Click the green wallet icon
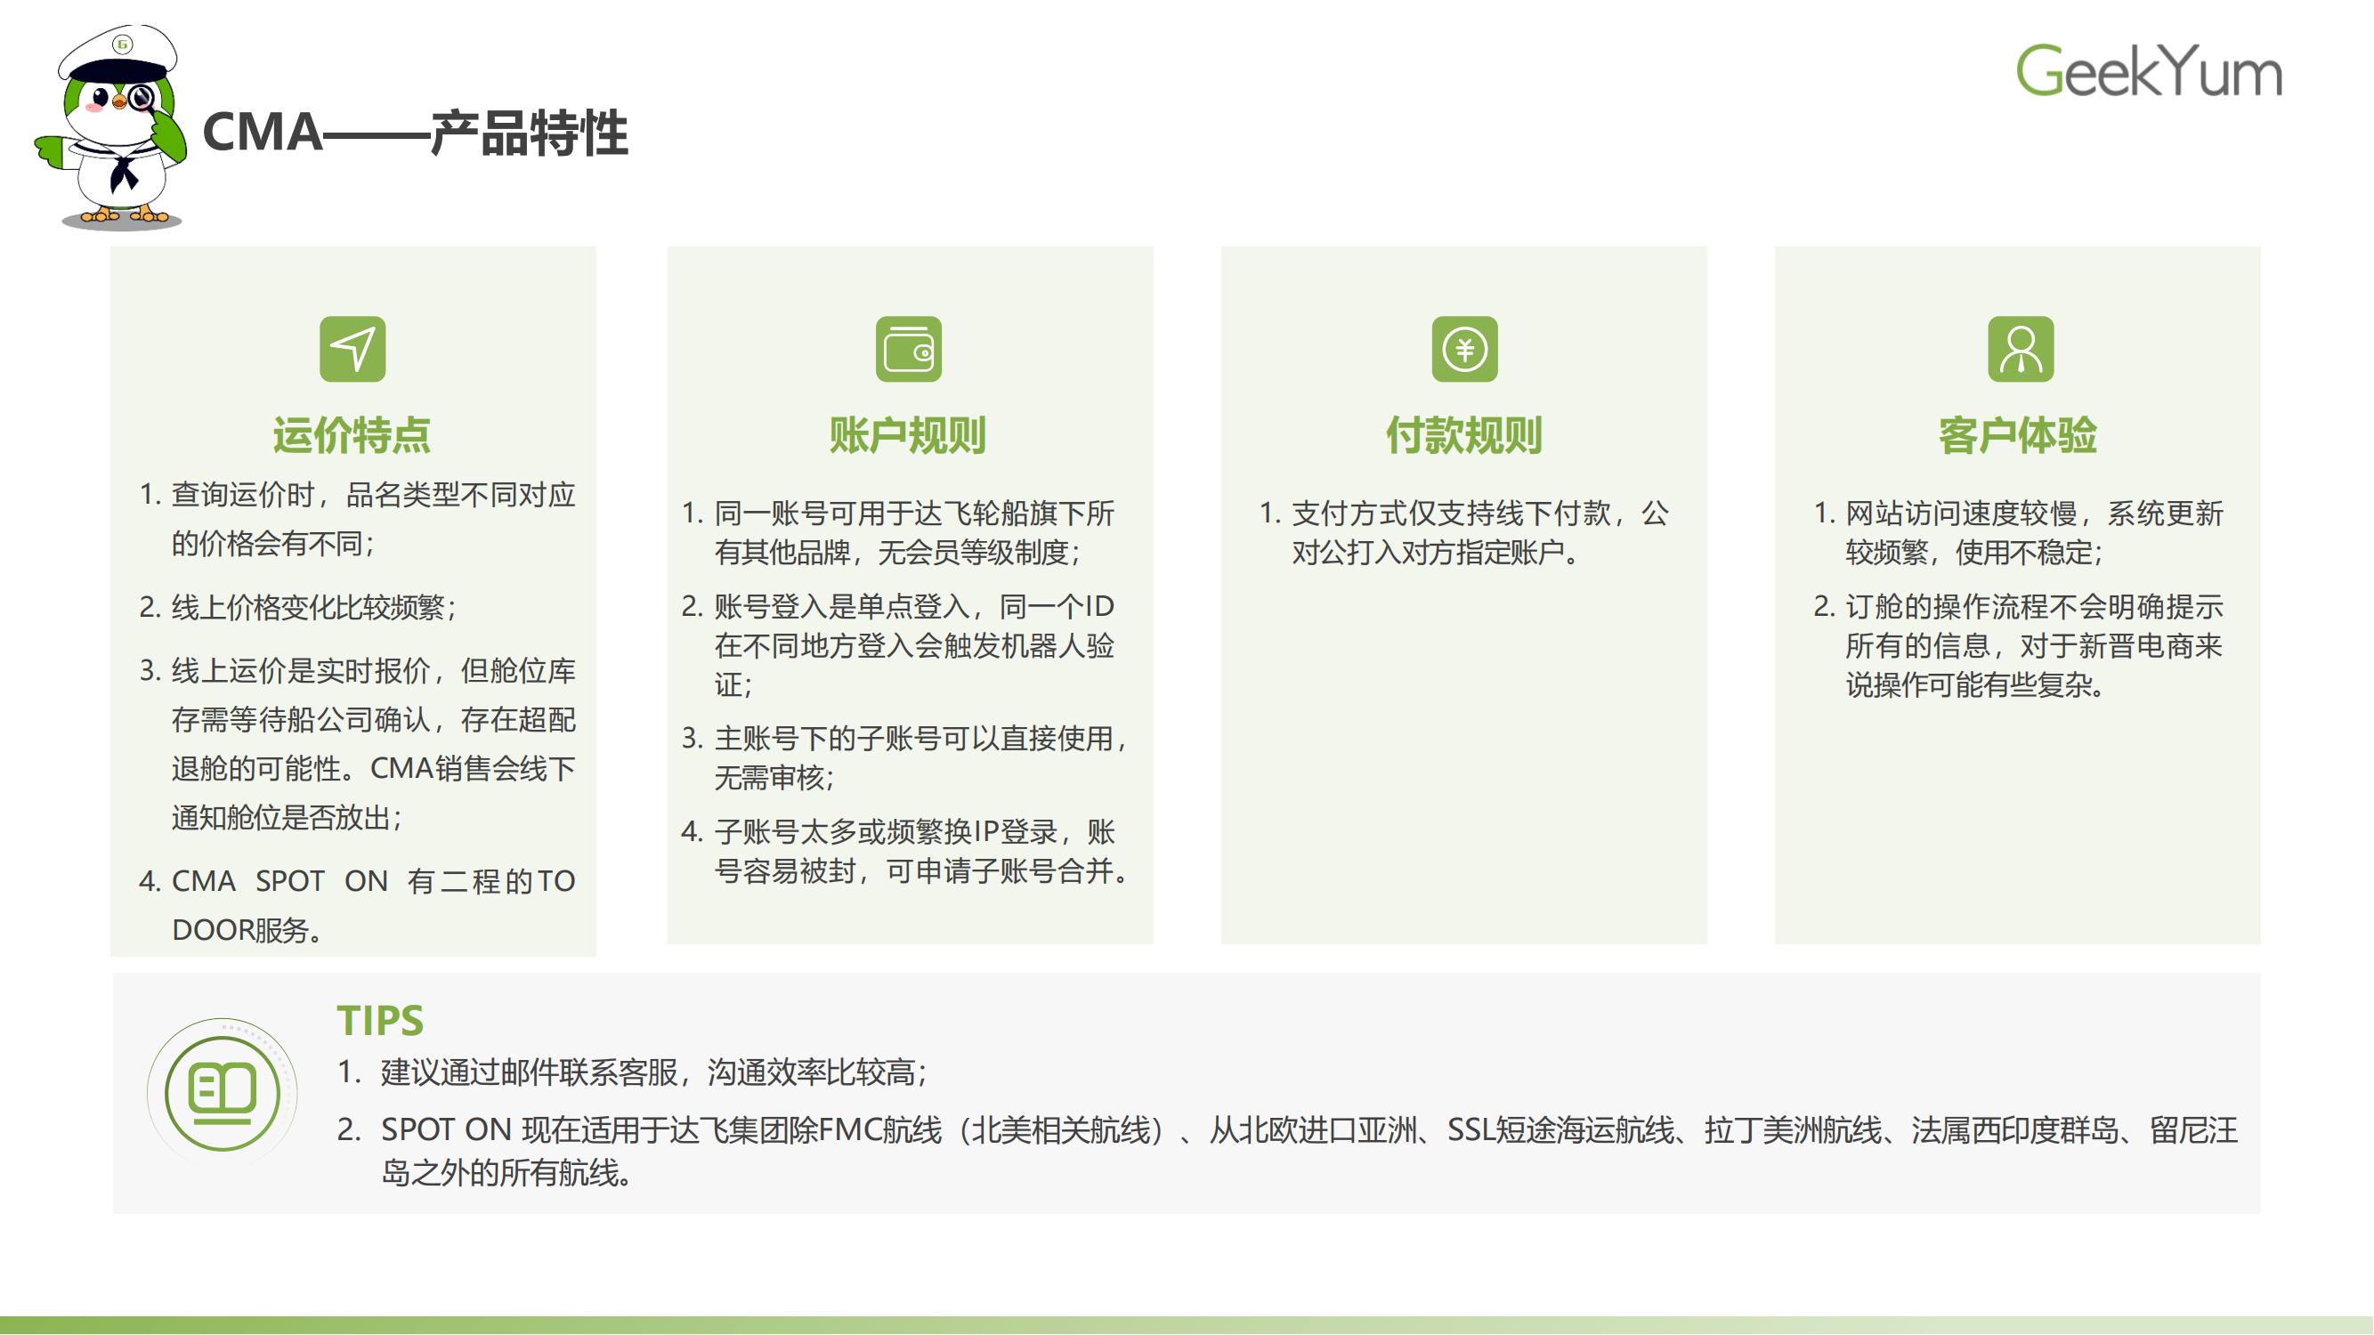Screen dimensions: 2374x1335 (908, 349)
